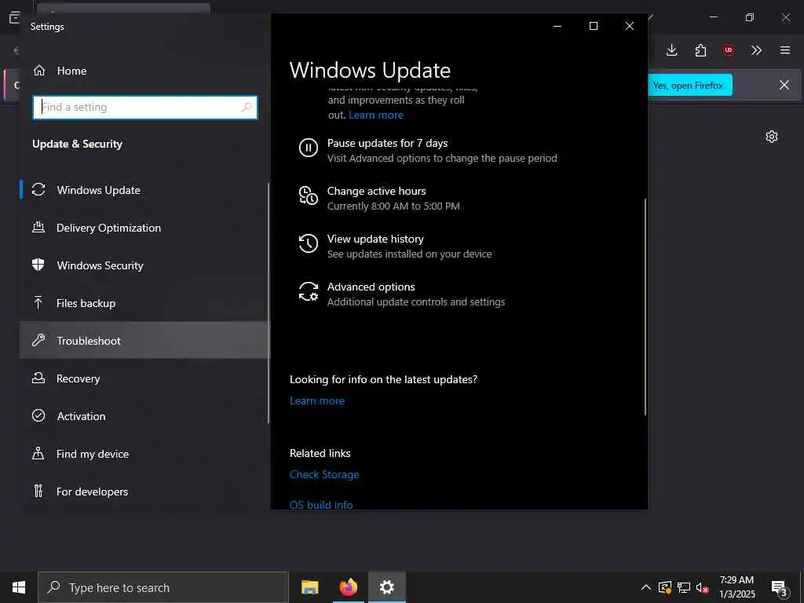Image resolution: width=804 pixels, height=603 pixels.
Task: Open Delivery Optimization settings
Action: point(144,228)
